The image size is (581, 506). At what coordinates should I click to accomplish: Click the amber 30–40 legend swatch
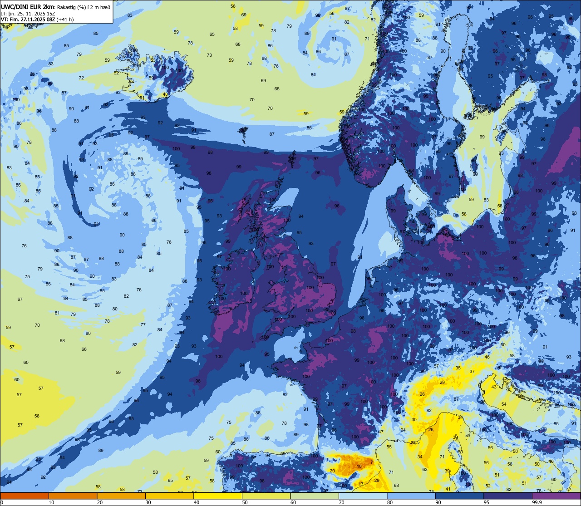[x=169, y=496]
